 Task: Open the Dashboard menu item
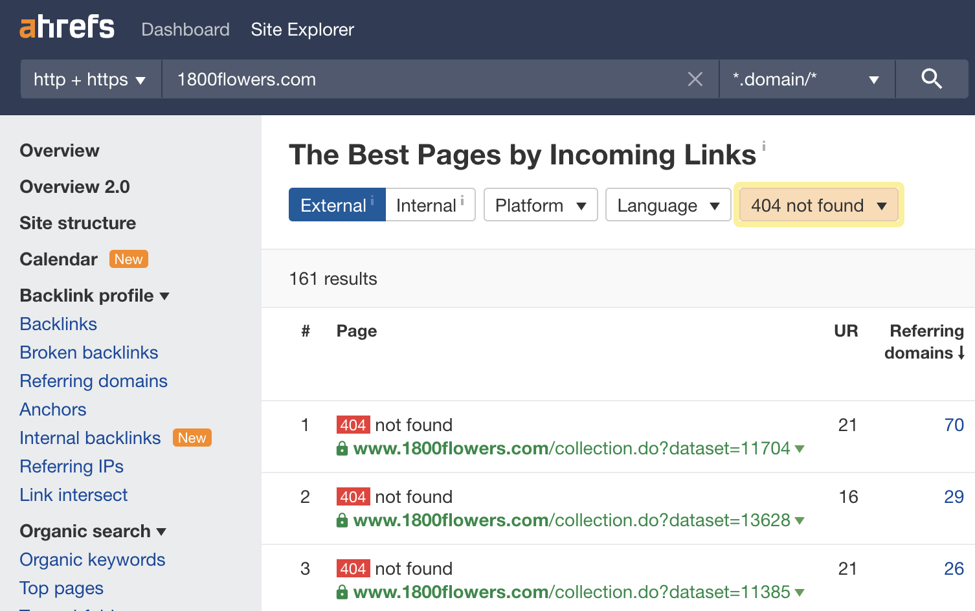tap(185, 29)
